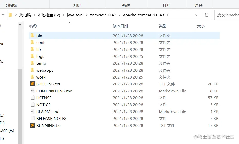Select the bin folder name
This screenshot has height=144, width=239.
[39, 36]
